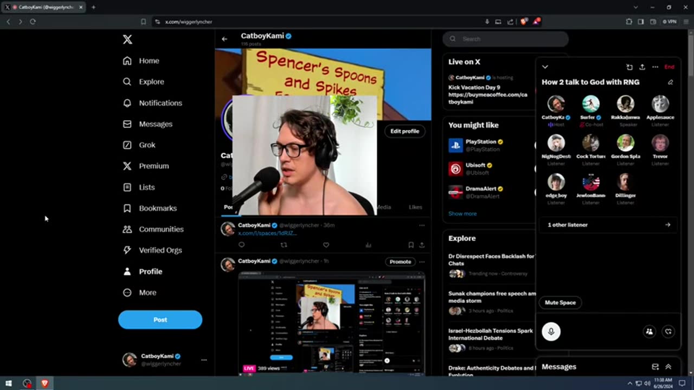
Task: Click the blue Post button
Action: (160, 320)
